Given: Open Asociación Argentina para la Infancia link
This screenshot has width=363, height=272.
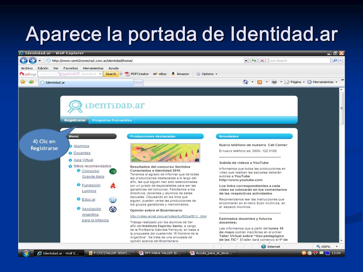Looking at the screenshot, I should [x=95, y=215].
